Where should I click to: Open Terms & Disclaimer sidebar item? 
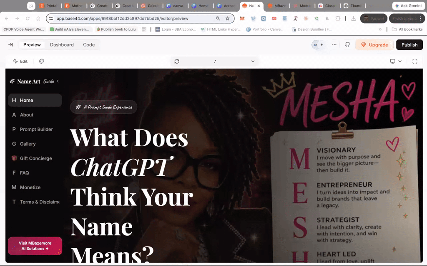pos(35,202)
